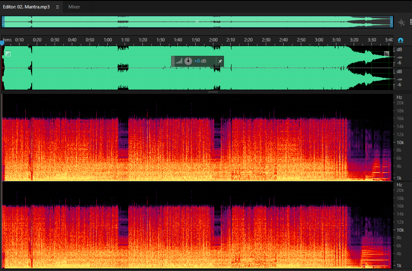Grab the HUD's dotted grip handle

coord(173,61)
